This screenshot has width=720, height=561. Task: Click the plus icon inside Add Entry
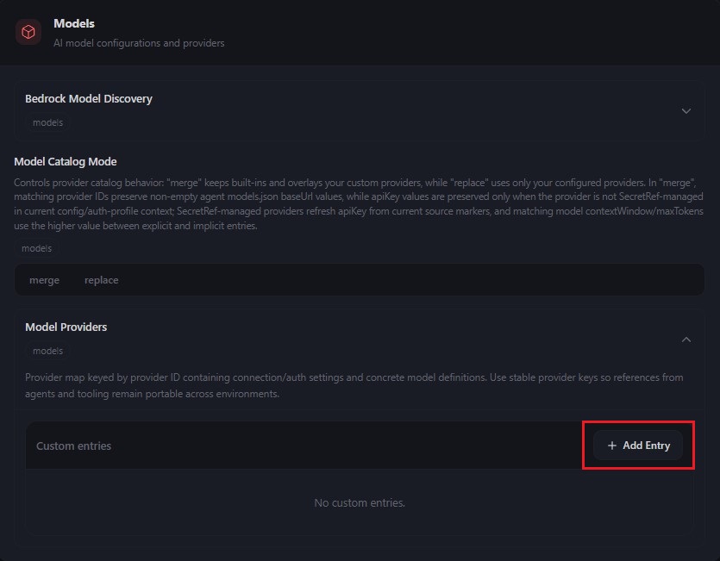(611, 446)
